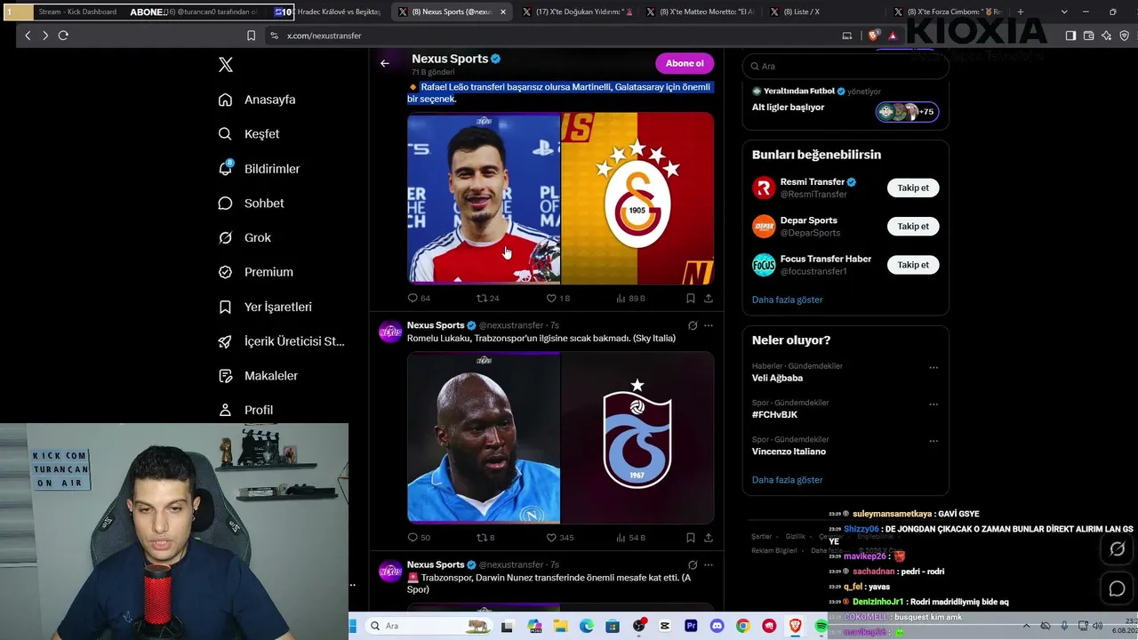Switch to the Stream - Kick Dashboard tab
Viewport: 1138px width, 640px height.
click(77, 12)
